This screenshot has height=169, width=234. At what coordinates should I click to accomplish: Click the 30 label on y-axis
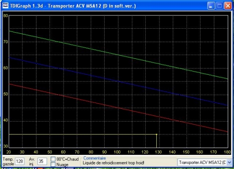tap(5, 146)
